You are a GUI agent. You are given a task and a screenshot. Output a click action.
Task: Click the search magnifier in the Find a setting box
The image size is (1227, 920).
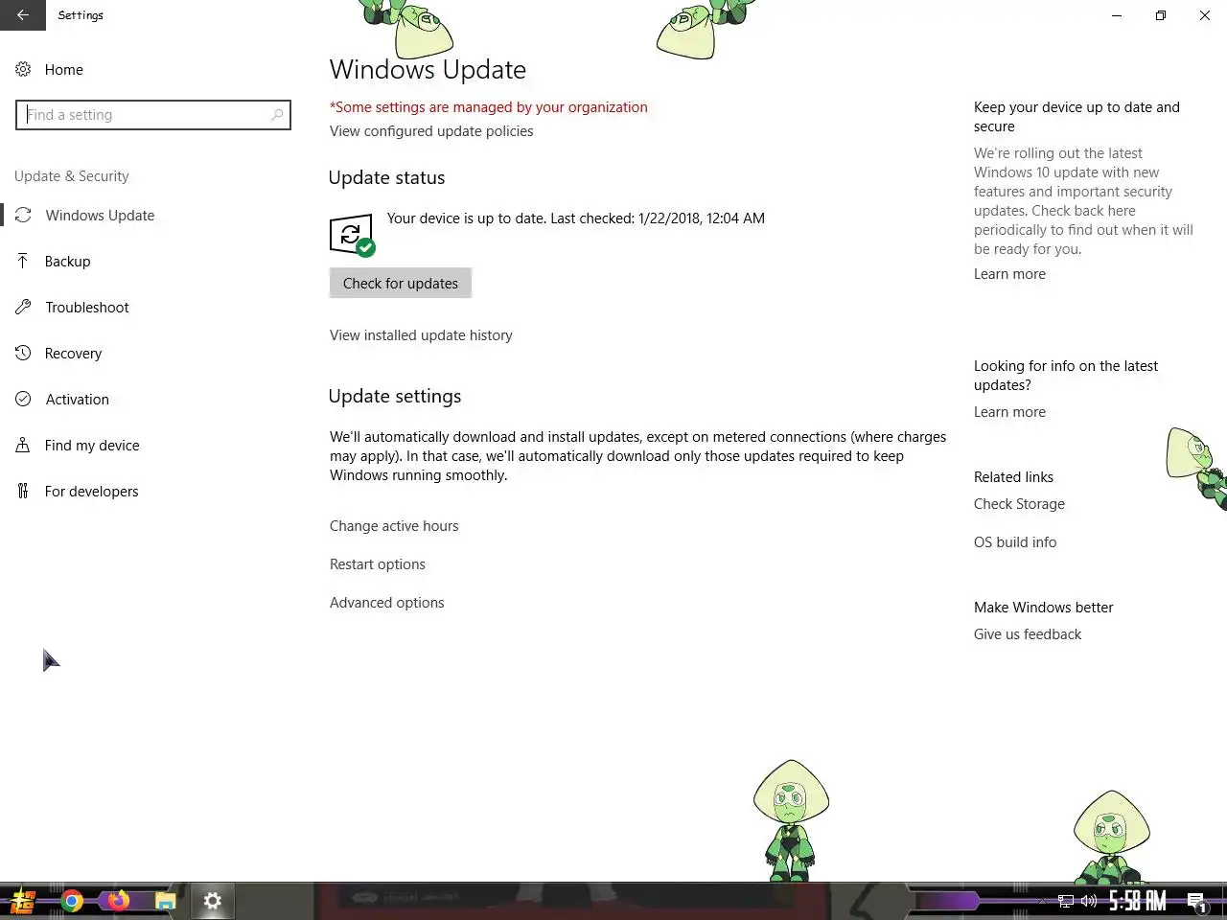(x=277, y=115)
